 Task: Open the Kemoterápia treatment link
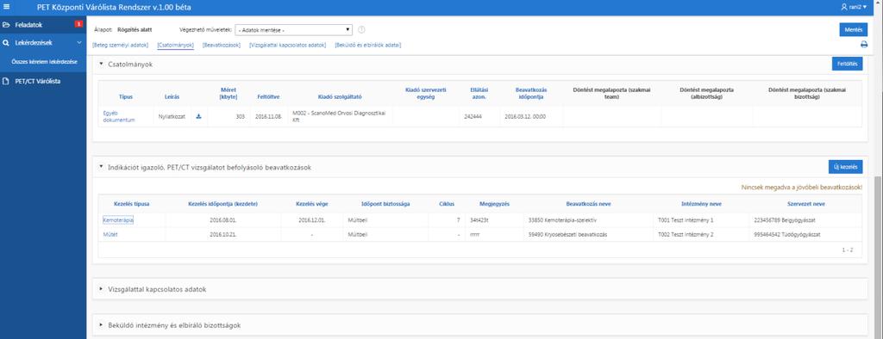click(x=118, y=219)
